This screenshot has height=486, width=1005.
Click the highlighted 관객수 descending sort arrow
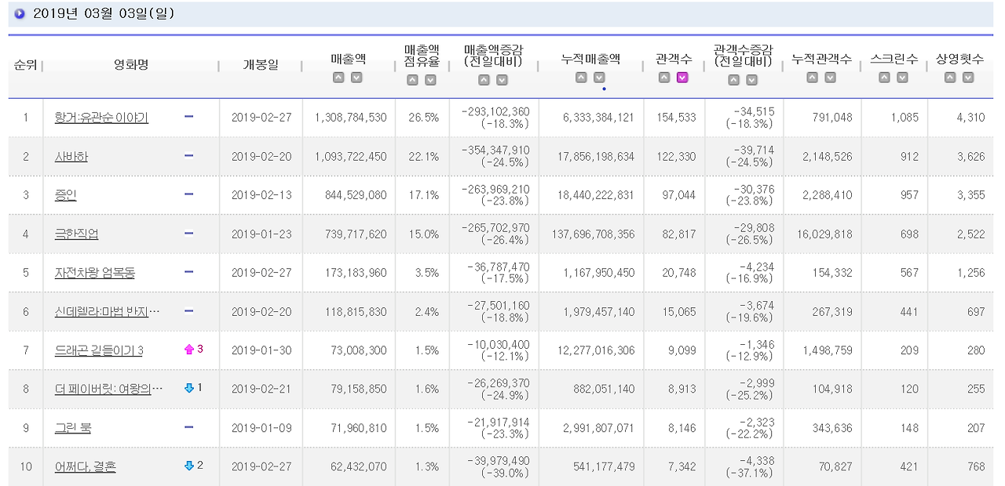(682, 78)
